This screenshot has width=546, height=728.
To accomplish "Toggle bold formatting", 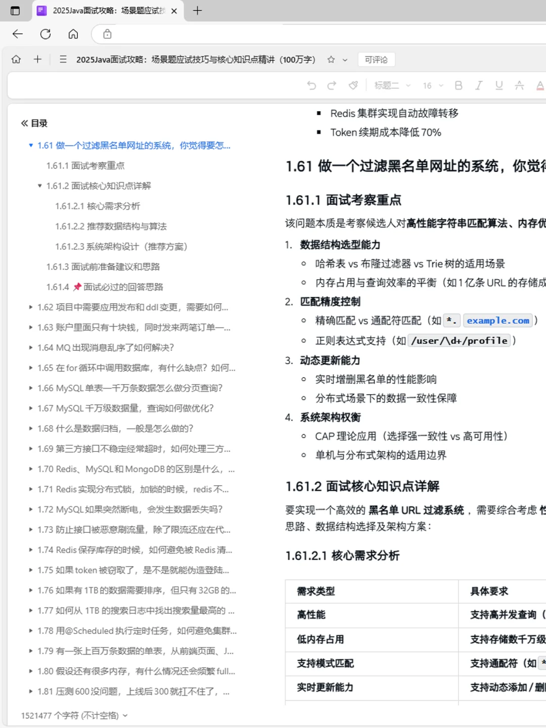I will [459, 85].
